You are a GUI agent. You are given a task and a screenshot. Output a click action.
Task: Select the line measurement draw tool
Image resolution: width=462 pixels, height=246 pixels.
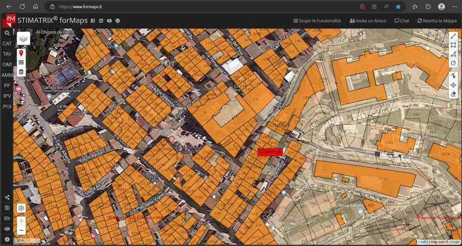pos(453,36)
